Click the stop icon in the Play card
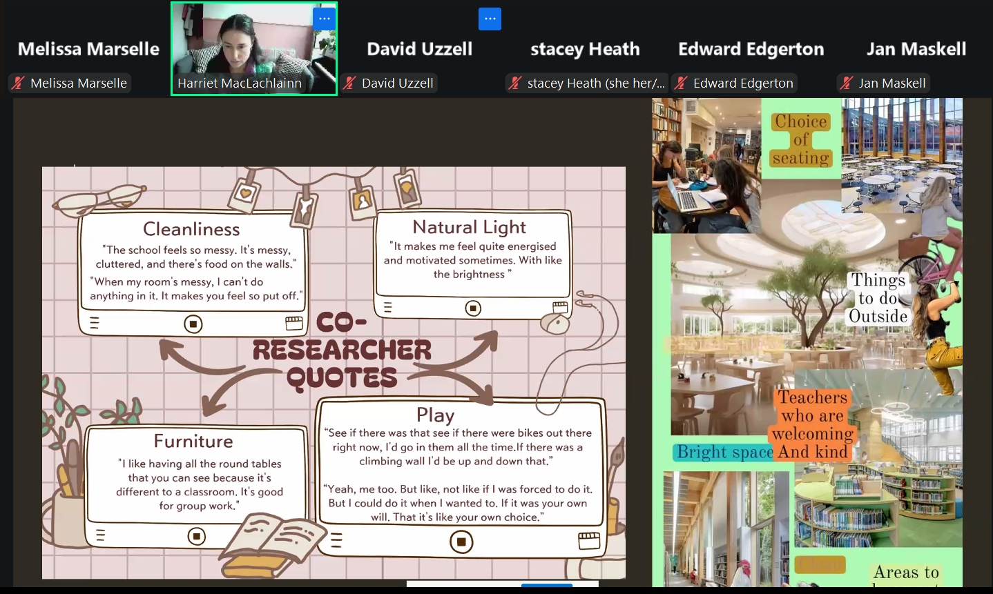 tap(461, 542)
